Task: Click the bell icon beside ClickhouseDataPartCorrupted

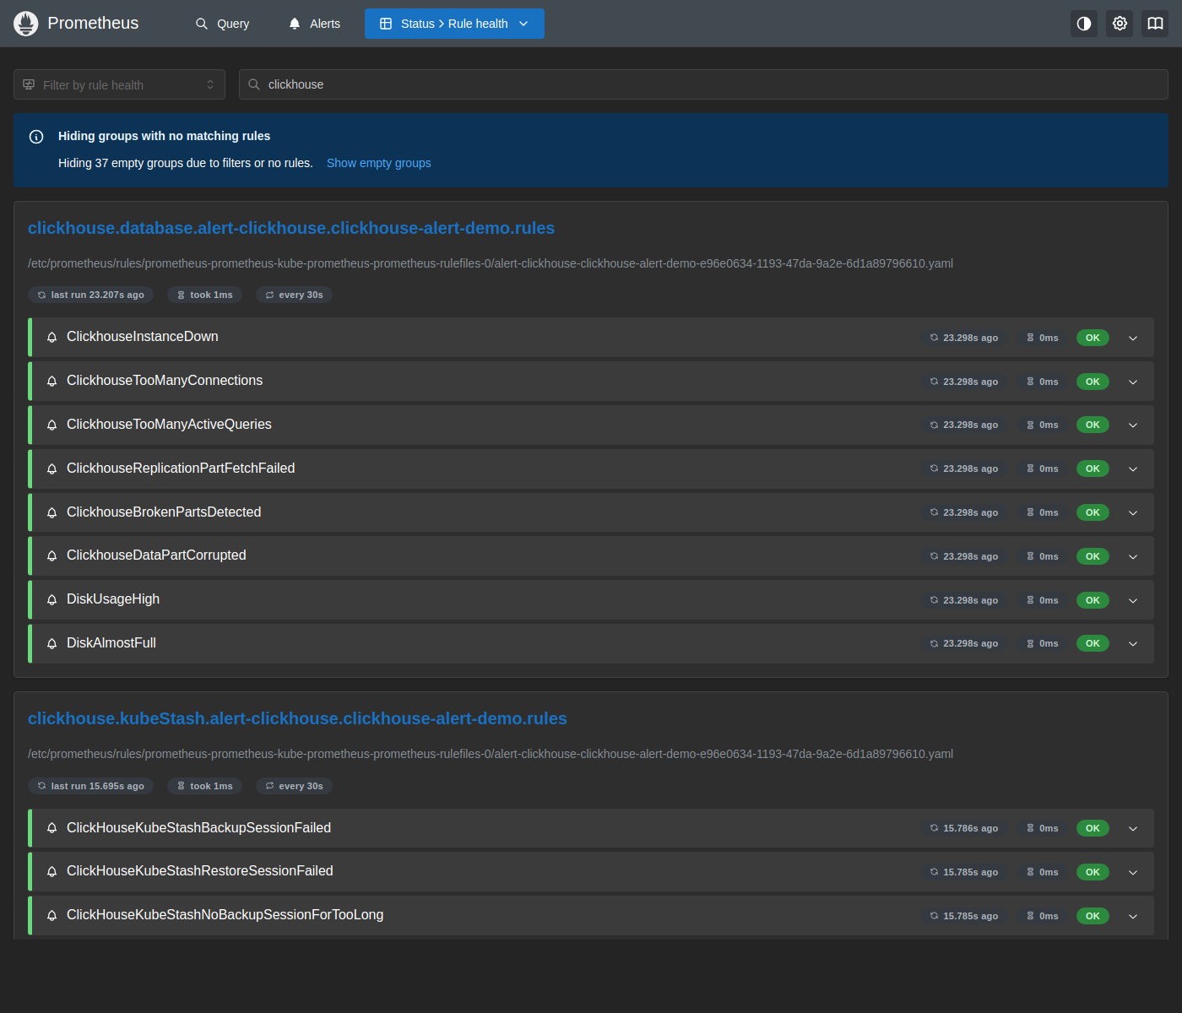Action: (52, 556)
